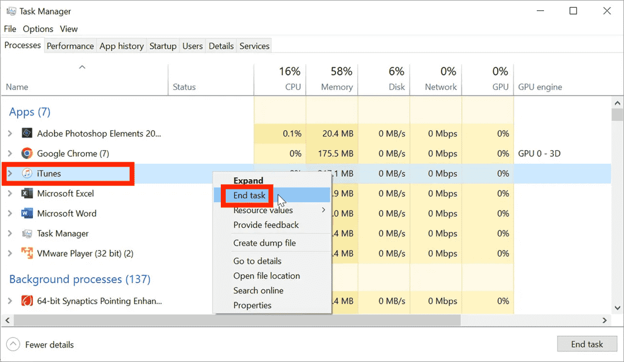Switch to the Services tab
Viewport: 624px width, 362px height.
click(x=254, y=46)
